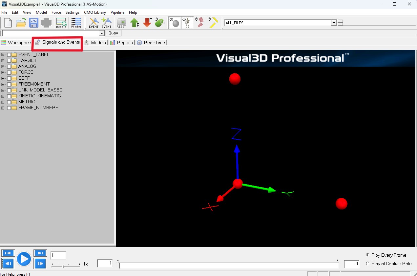The image size is (417, 276).
Task: Click the ALL_FILES spinner arrows
Action: tap(340, 23)
